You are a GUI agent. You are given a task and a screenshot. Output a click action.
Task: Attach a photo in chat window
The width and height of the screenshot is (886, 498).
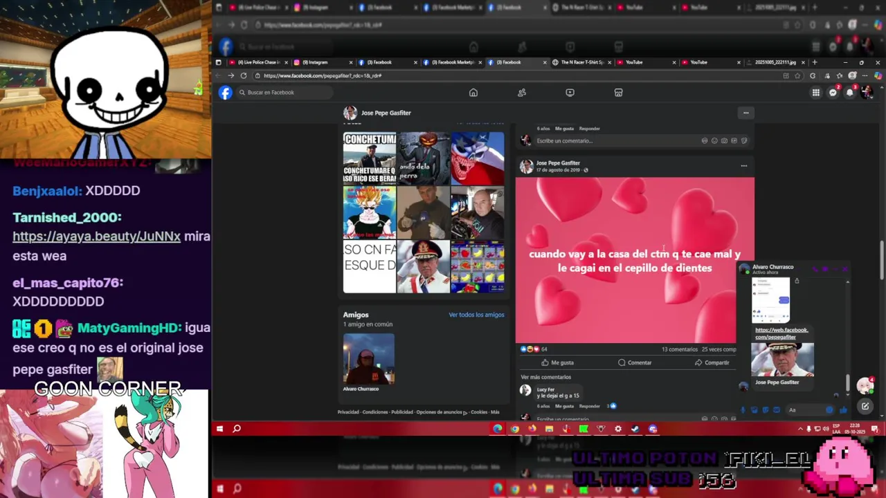tap(754, 409)
